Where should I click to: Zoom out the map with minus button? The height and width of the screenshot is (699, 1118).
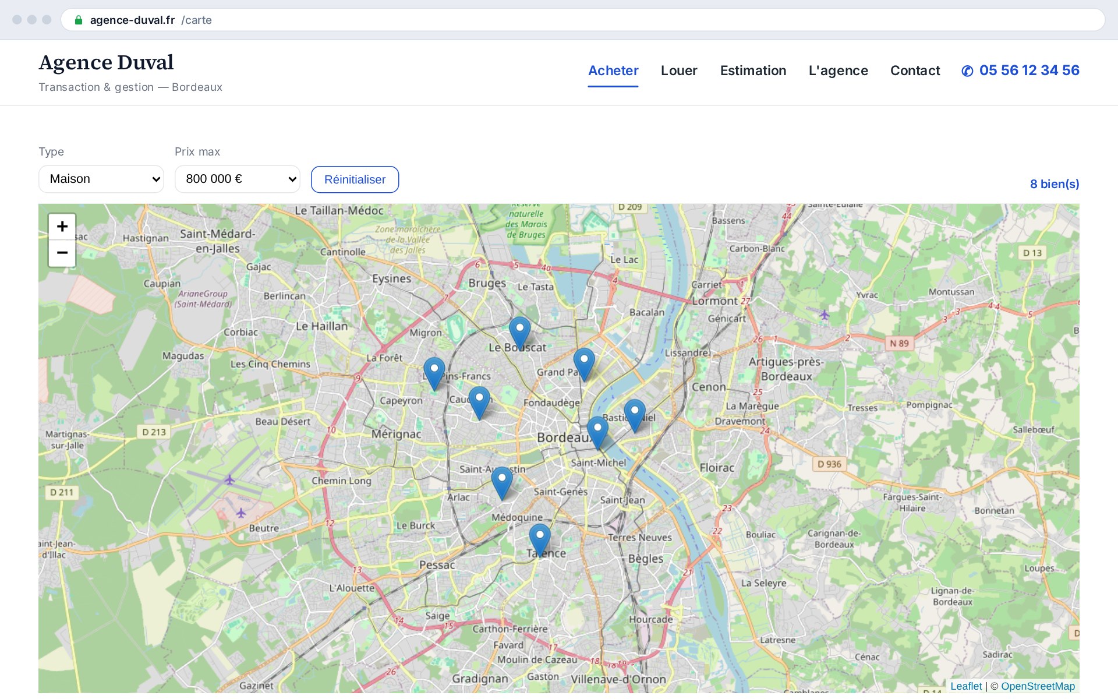pyautogui.click(x=62, y=253)
